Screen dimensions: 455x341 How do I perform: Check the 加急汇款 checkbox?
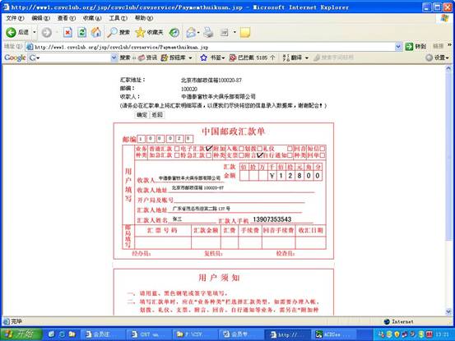pos(177,155)
